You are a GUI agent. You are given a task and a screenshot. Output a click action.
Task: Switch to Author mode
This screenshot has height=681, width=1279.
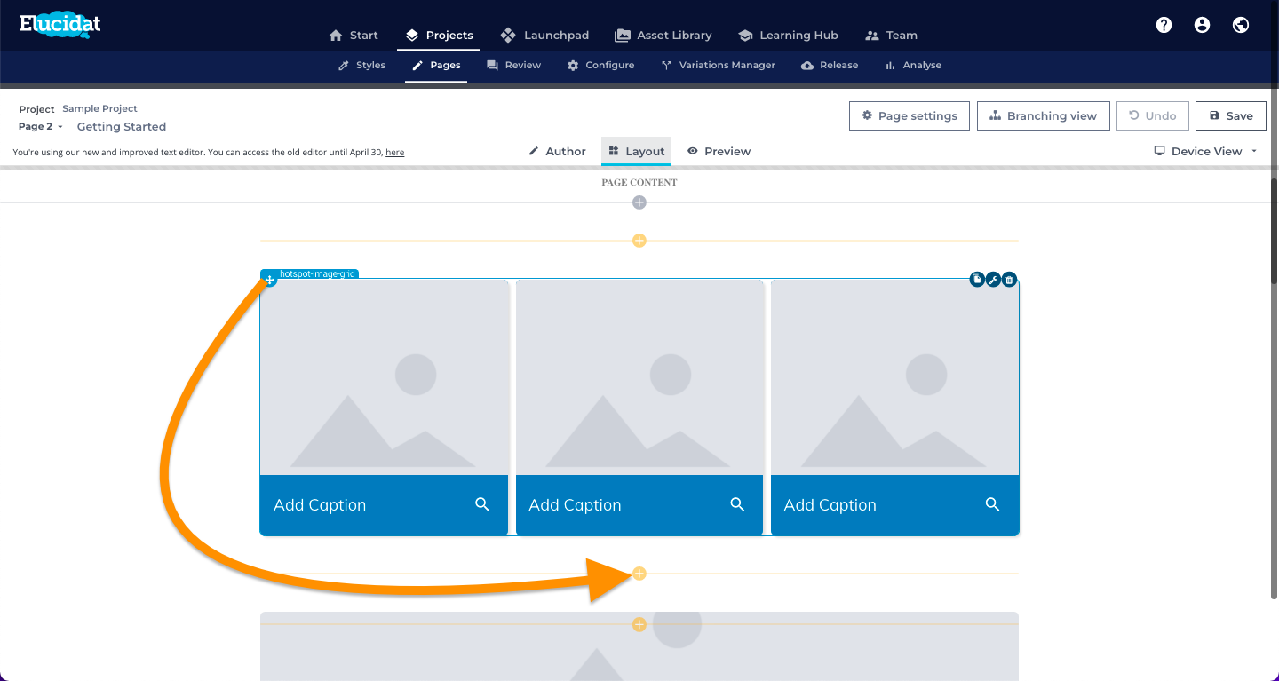coord(557,151)
